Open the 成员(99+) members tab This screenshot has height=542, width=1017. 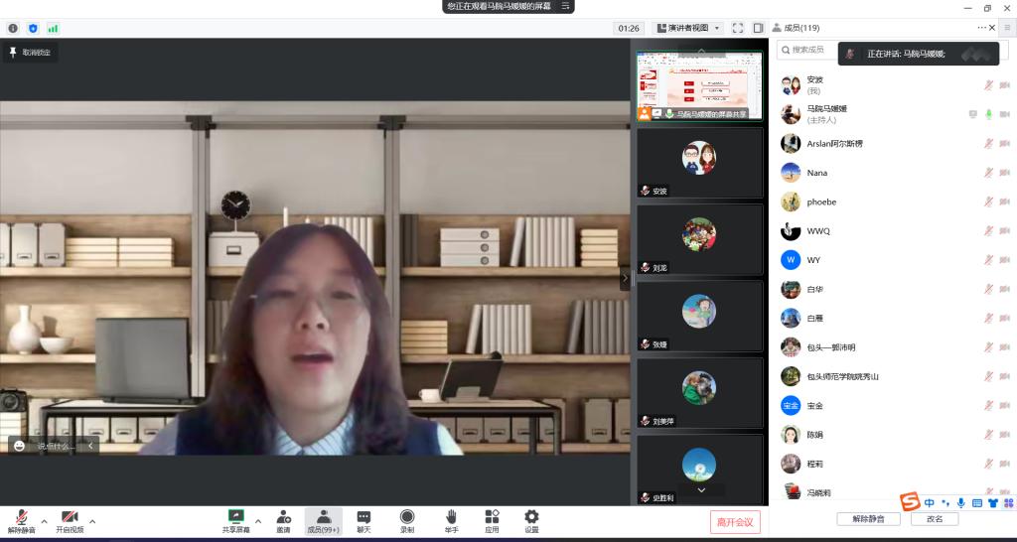tap(323, 520)
